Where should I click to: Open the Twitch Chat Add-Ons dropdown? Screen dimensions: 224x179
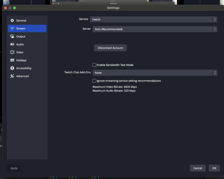[155, 73]
